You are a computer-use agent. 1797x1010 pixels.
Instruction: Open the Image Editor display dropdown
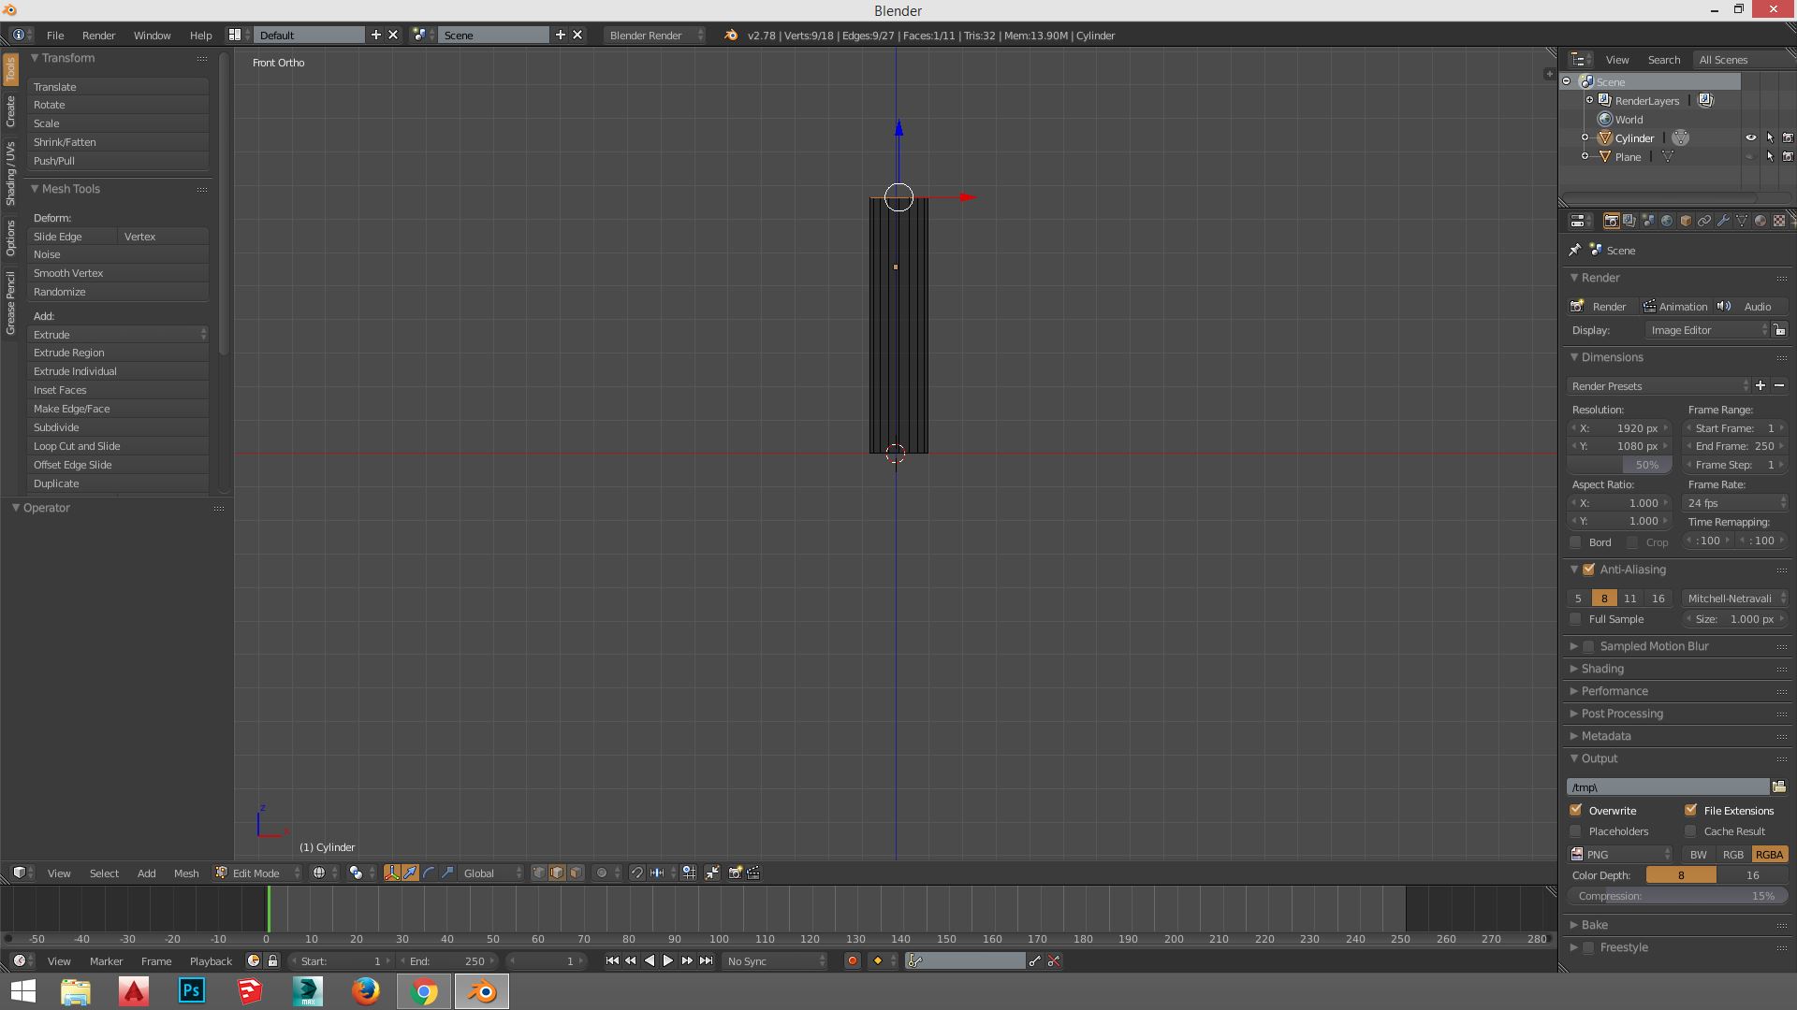click(x=1707, y=329)
